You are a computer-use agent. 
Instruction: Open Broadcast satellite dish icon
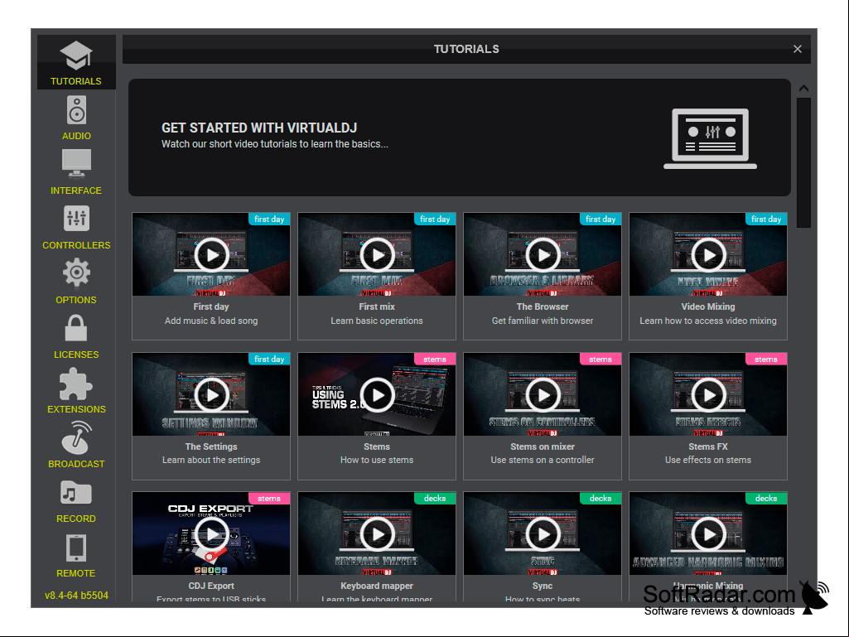pyautogui.click(x=76, y=437)
